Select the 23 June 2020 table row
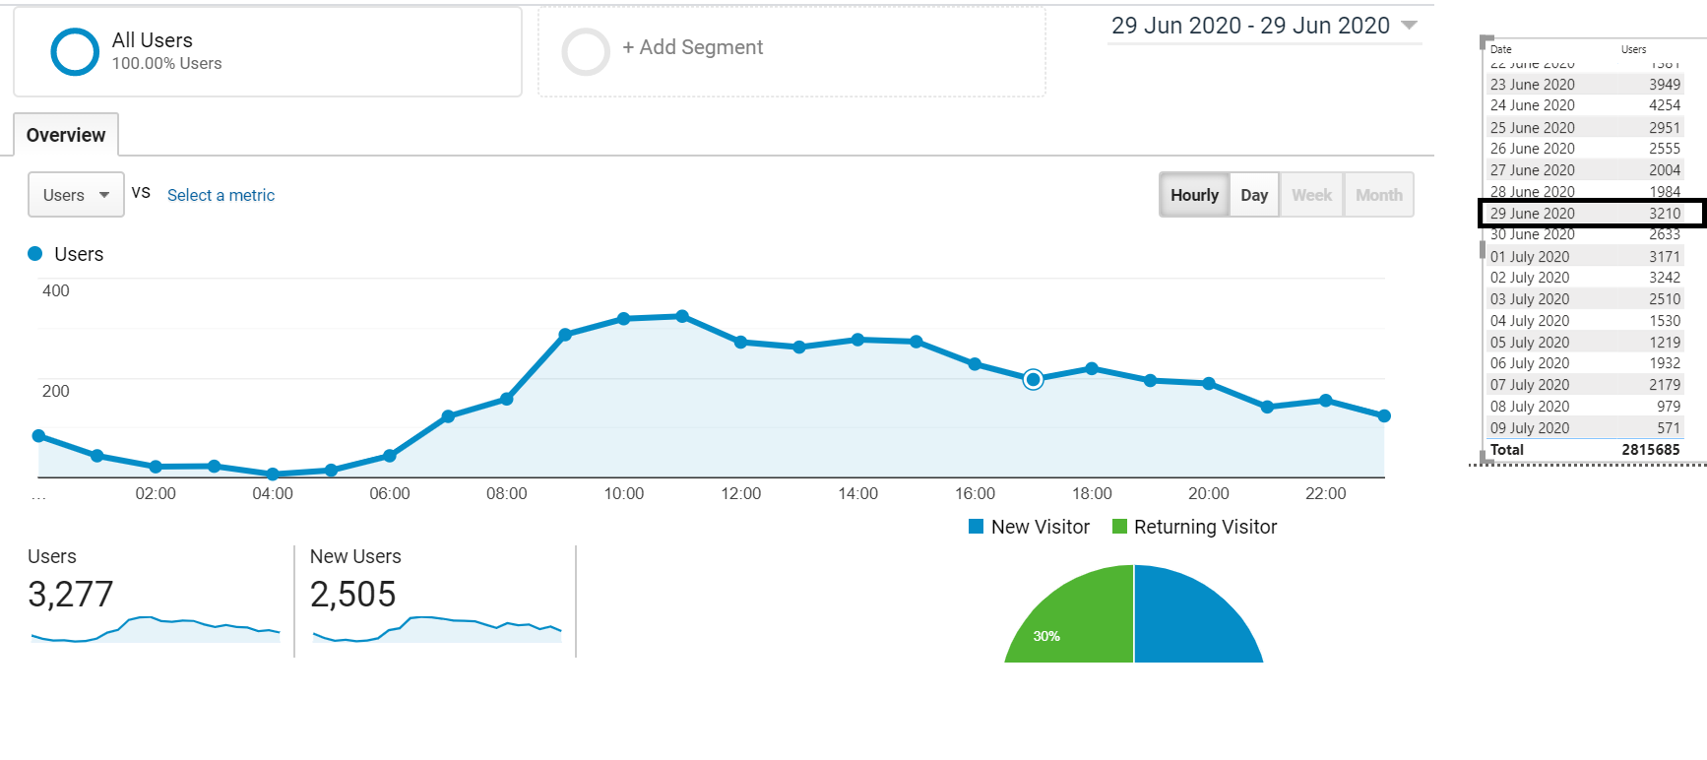Image resolution: width=1707 pixels, height=760 pixels. 1585,85
